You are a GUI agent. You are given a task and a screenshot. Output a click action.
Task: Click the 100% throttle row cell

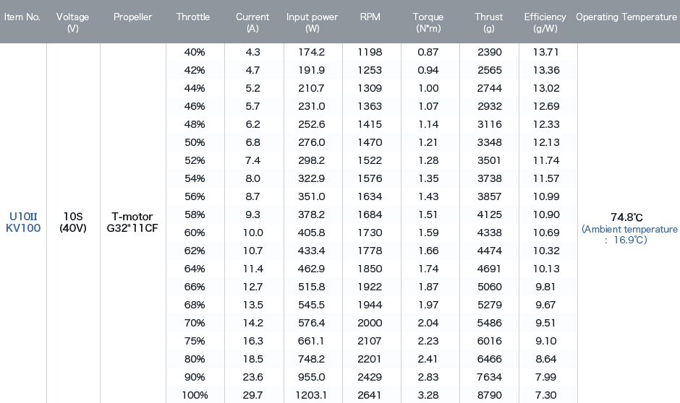pyautogui.click(x=195, y=395)
